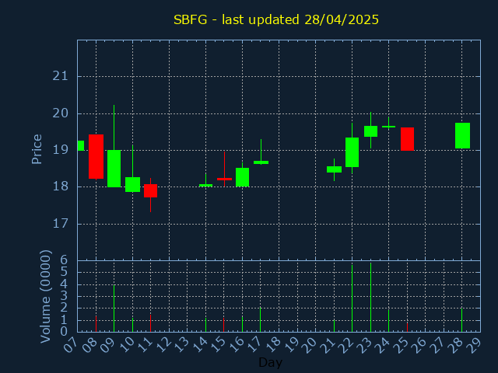Click the day axis label 15

tap(218, 345)
